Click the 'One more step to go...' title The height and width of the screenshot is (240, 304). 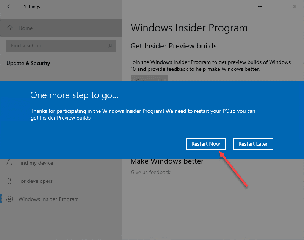coord(74,95)
